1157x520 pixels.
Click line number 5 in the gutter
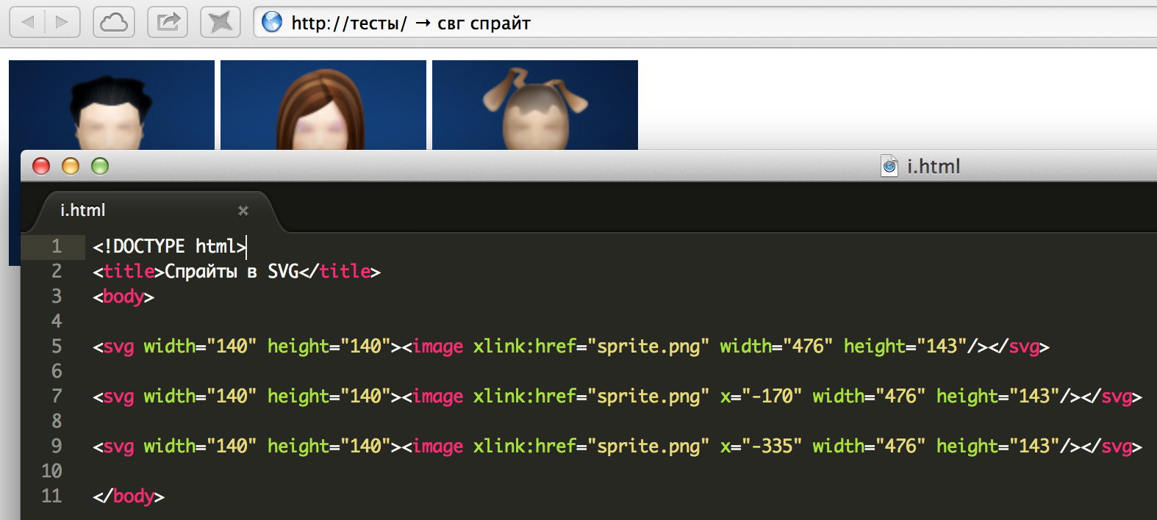(x=57, y=346)
